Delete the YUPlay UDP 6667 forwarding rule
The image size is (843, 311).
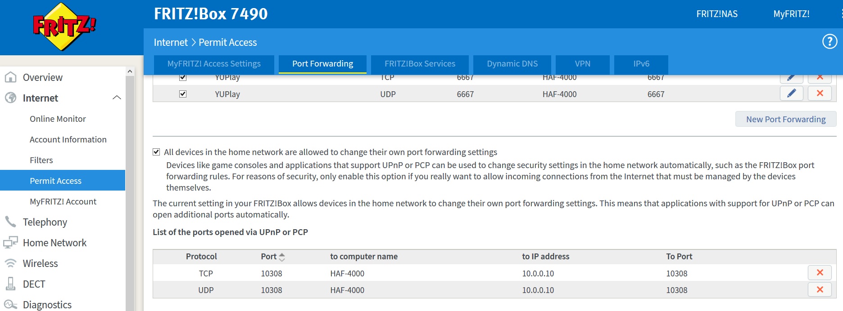point(820,93)
